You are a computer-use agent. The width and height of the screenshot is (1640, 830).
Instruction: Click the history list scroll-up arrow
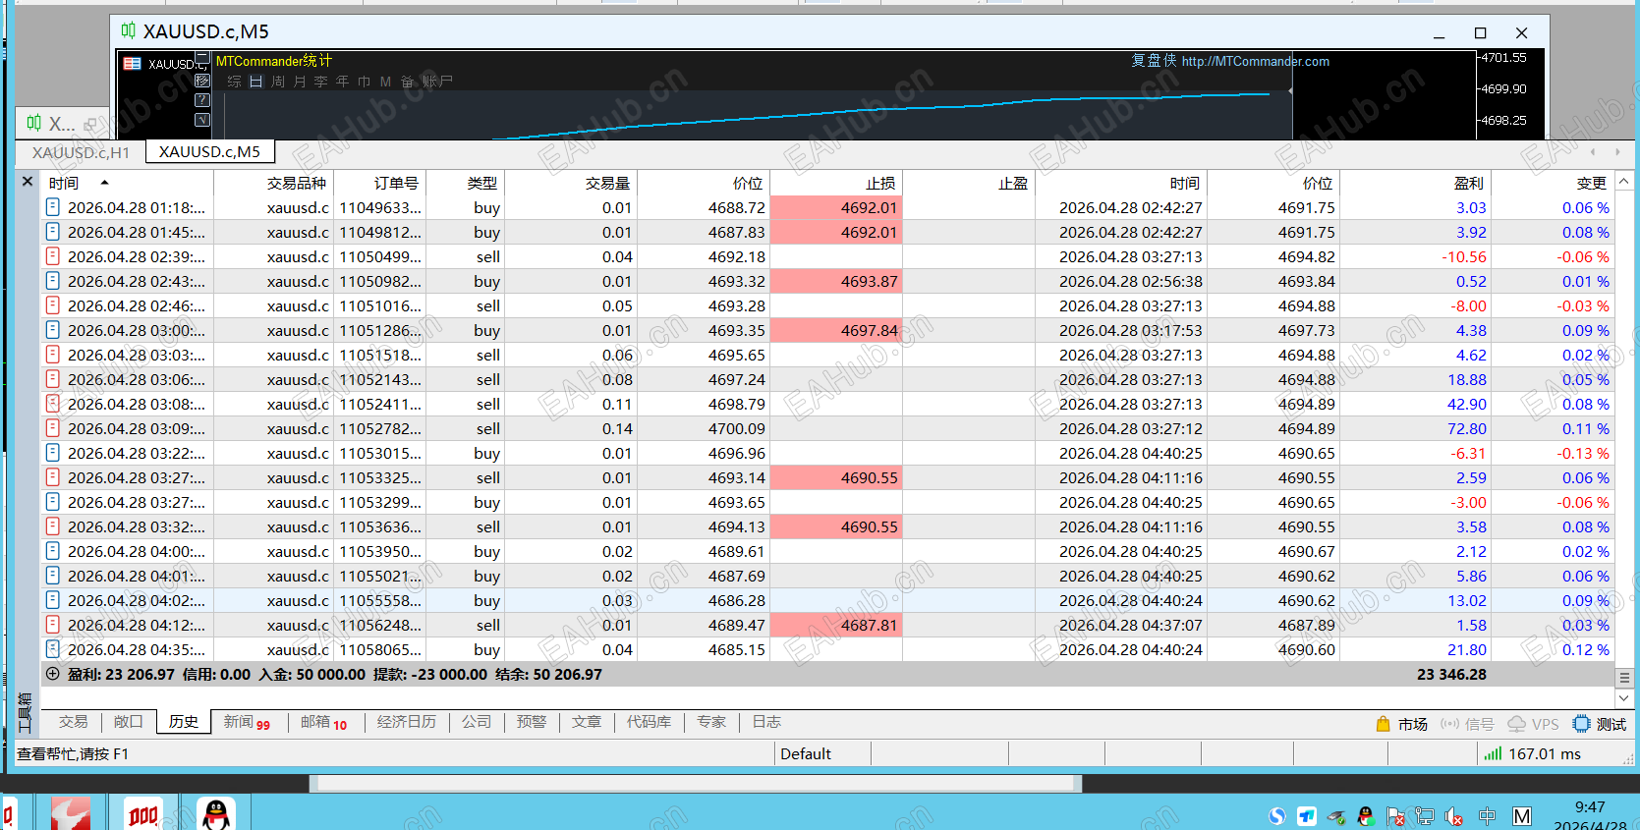coord(1623,181)
